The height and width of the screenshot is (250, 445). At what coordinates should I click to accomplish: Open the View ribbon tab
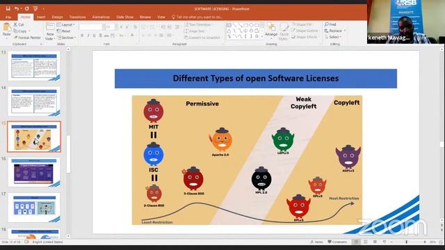[161, 17]
